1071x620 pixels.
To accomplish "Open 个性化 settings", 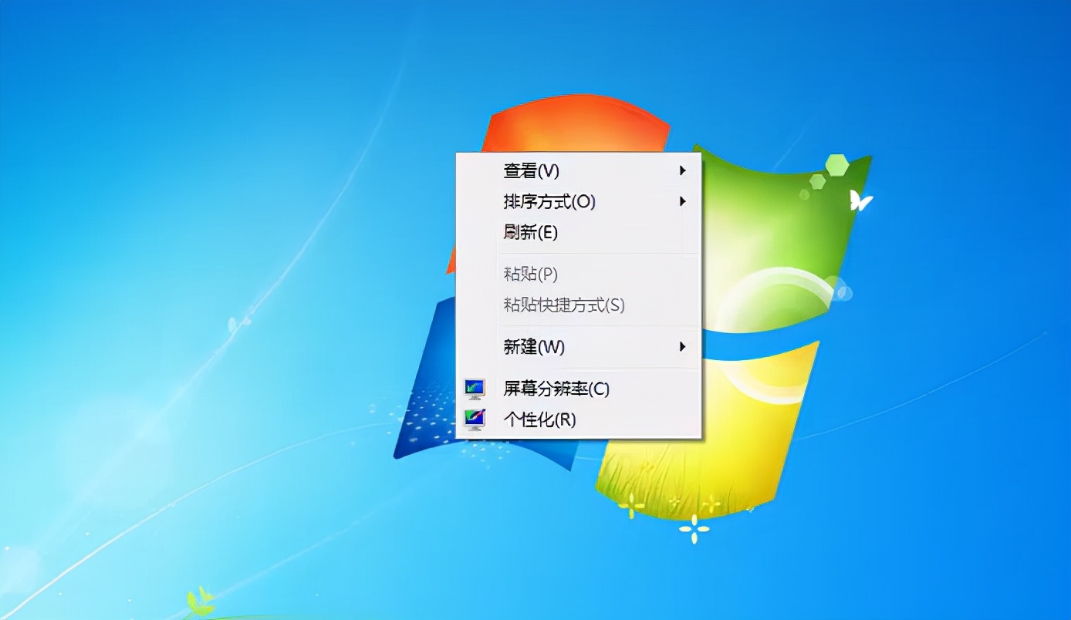I will pos(540,420).
